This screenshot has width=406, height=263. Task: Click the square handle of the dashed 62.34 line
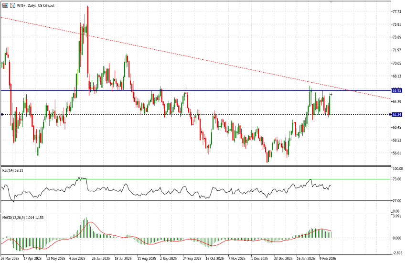pyautogui.click(x=2, y=114)
